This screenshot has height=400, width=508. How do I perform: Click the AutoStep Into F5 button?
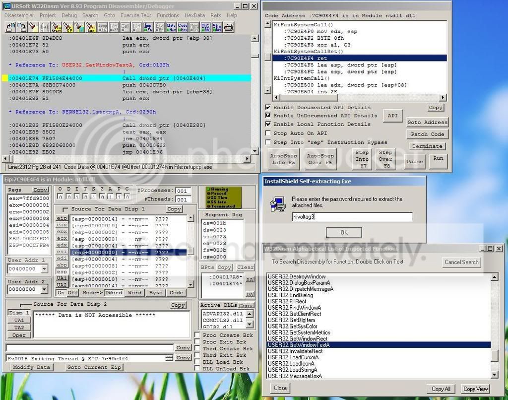point(283,159)
